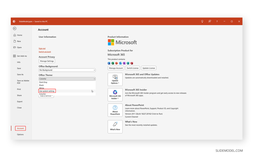The image size is (253, 157).
Task: Collapse the Office Theme dropdown
Action: tap(67, 79)
